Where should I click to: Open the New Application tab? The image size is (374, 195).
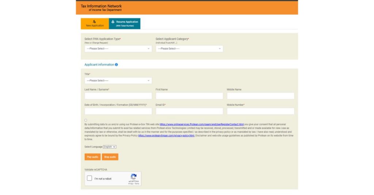pos(95,24)
